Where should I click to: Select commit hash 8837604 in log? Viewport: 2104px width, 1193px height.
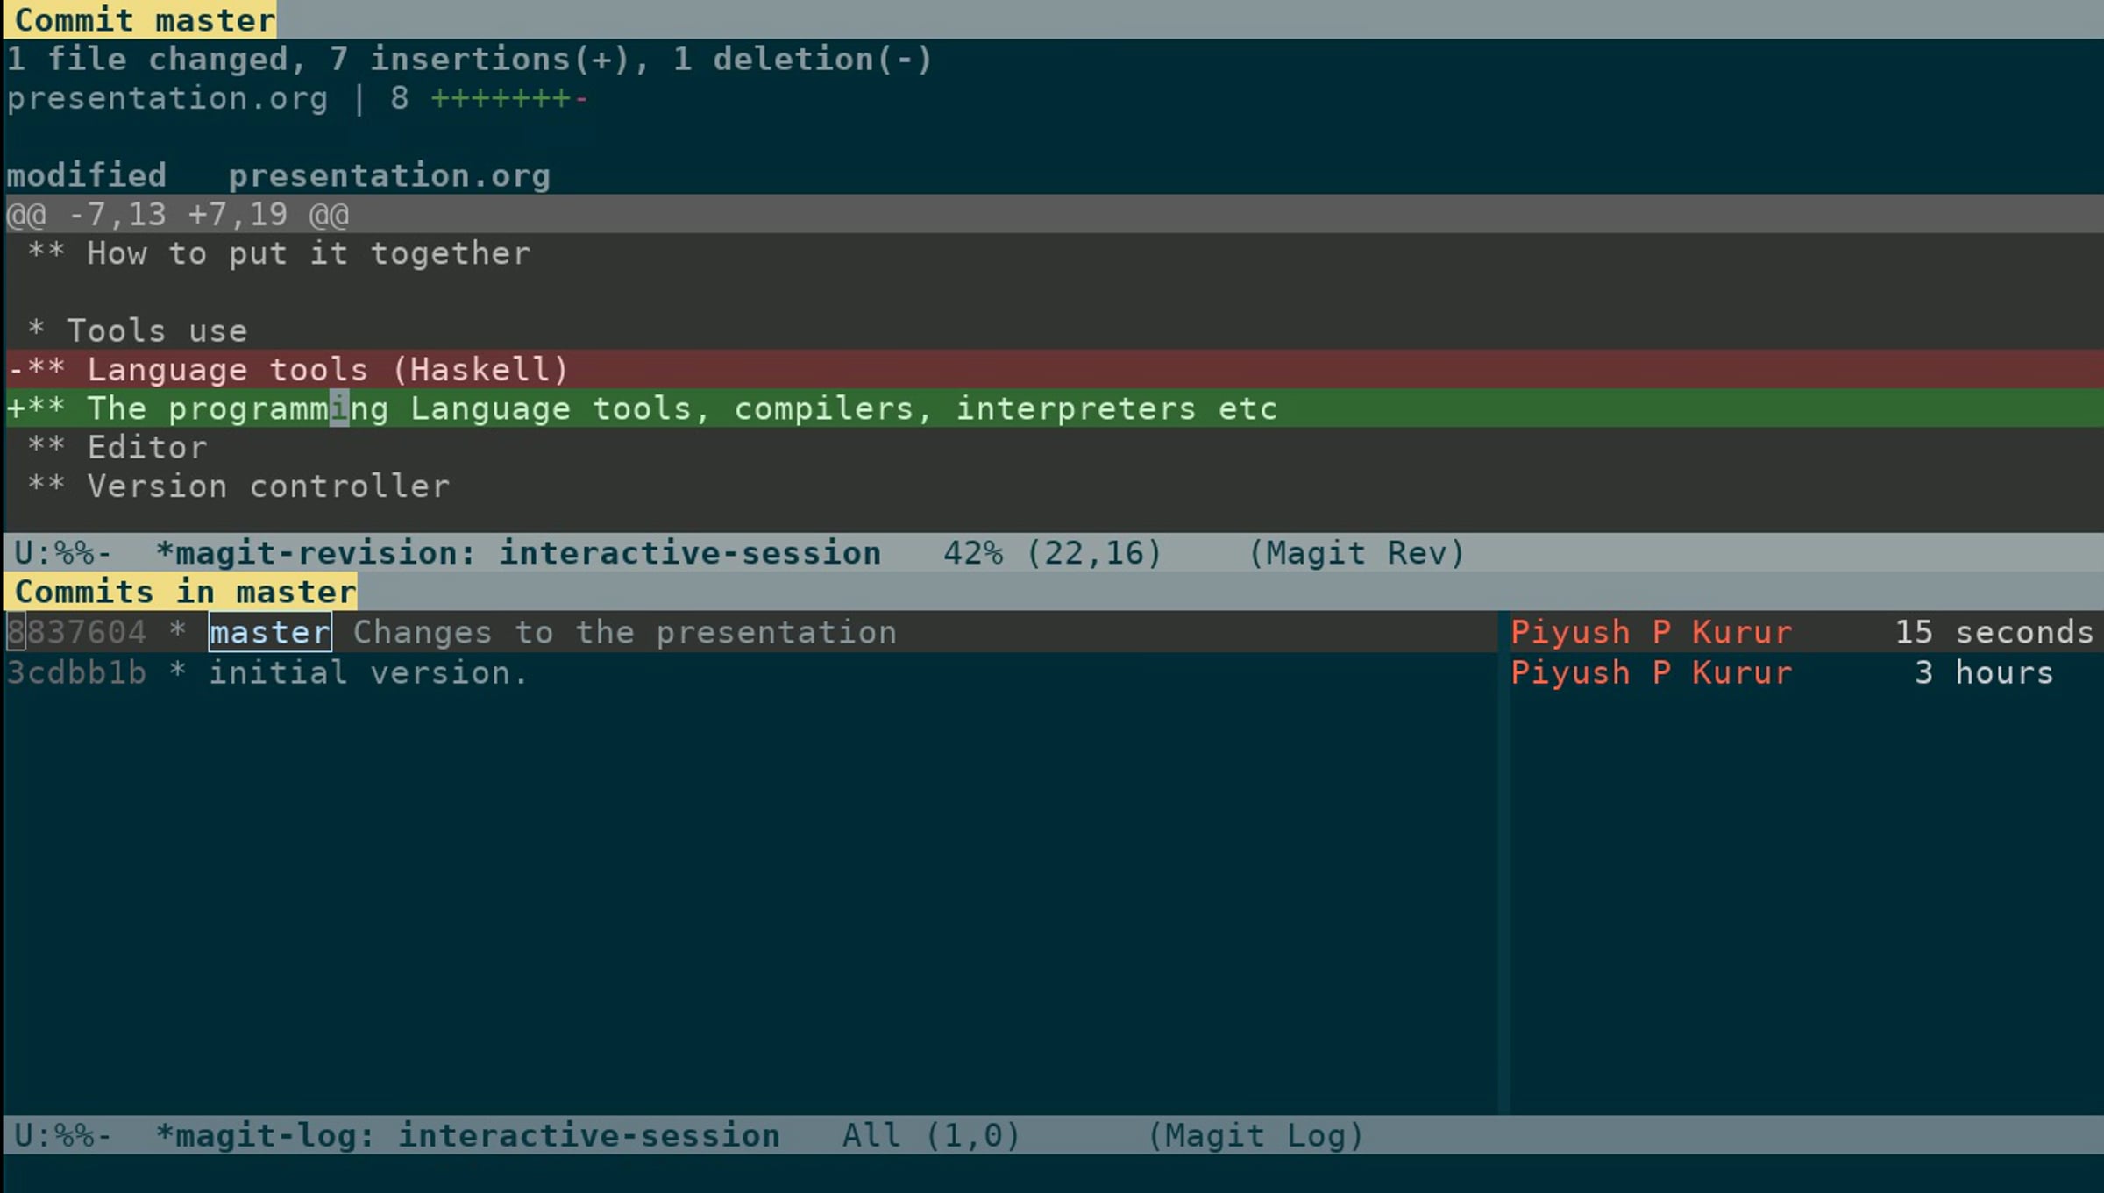click(x=77, y=632)
